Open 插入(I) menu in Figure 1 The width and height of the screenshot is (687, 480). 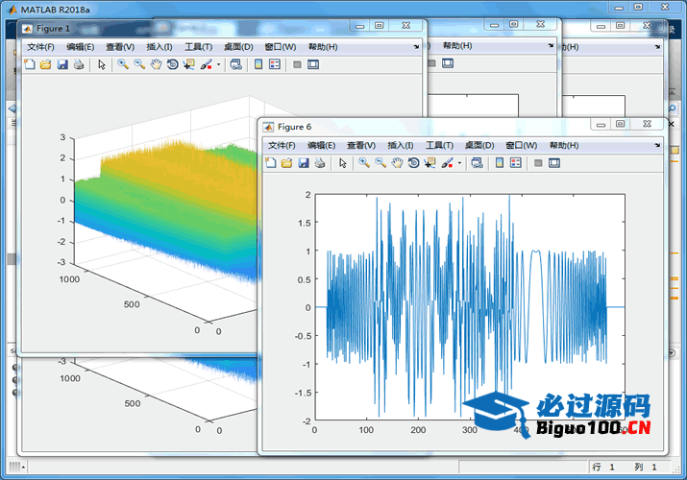pos(159,47)
